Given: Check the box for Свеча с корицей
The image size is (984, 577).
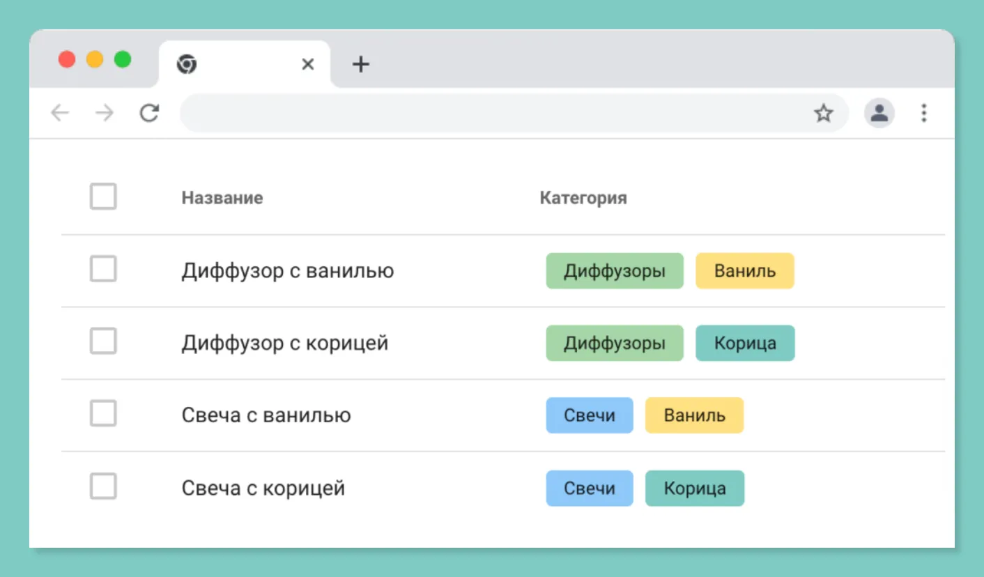Looking at the screenshot, I should pos(103,486).
